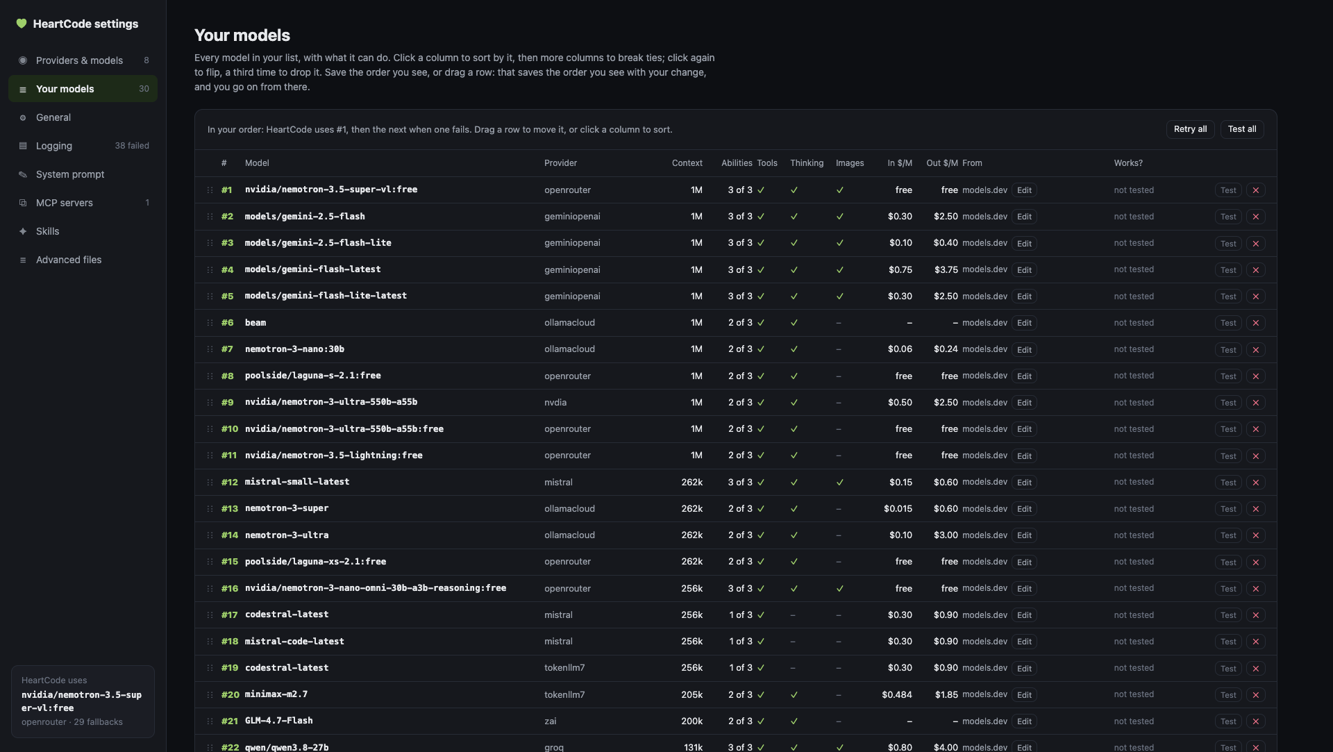Test the poolside/laguna-s-2.1:free model
Viewport: 1333px width, 752px height.
pyautogui.click(x=1227, y=376)
